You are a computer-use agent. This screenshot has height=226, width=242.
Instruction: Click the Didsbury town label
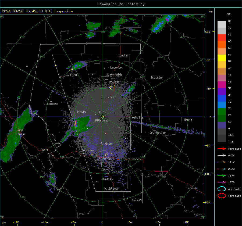101,120
